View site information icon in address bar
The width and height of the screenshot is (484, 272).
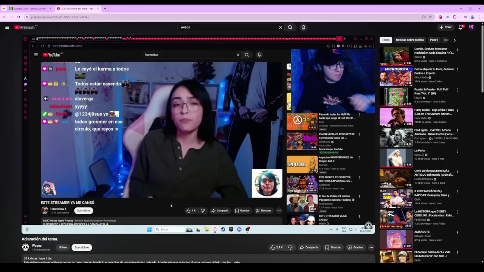point(27,17)
